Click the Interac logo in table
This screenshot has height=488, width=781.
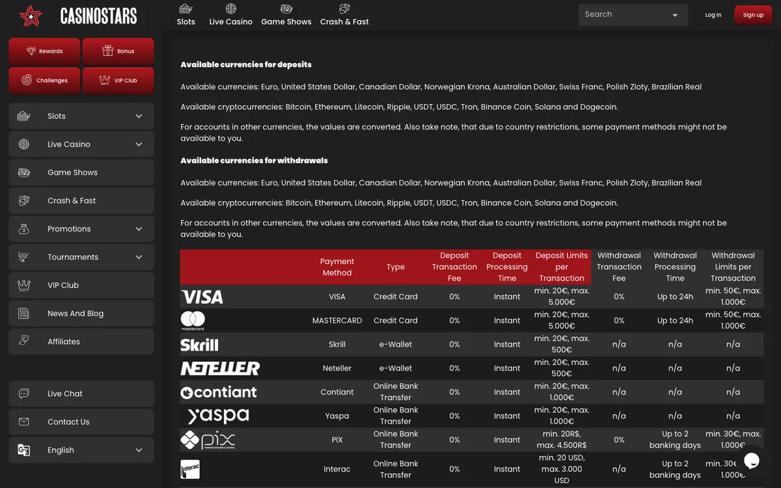pyautogui.click(x=190, y=469)
